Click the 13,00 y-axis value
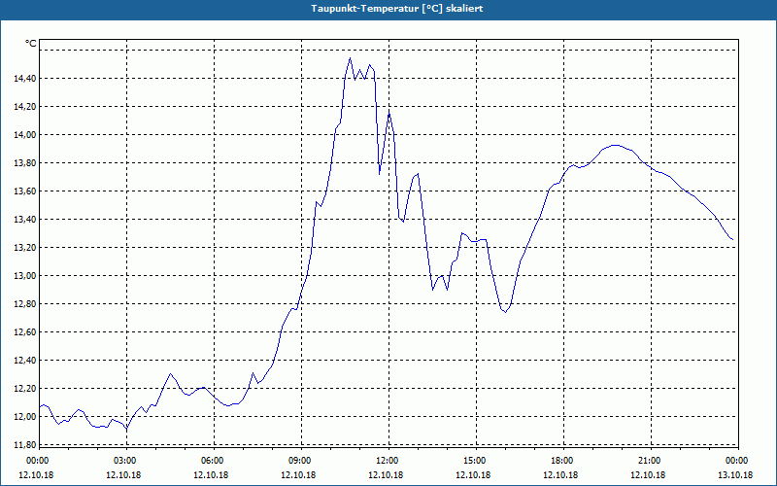This screenshot has height=486, width=777. [25, 276]
